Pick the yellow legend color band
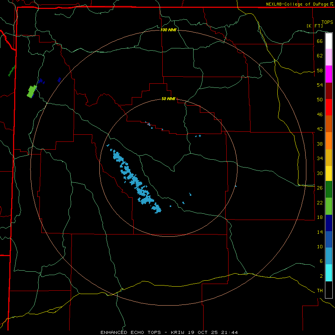The width and height of the screenshot is (335, 335). coord(329,173)
